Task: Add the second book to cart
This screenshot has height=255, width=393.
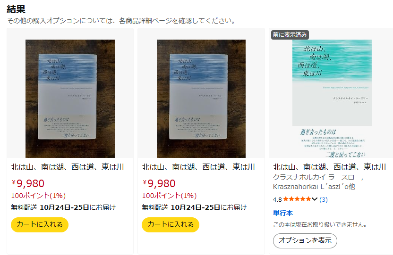Action: click(171, 224)
